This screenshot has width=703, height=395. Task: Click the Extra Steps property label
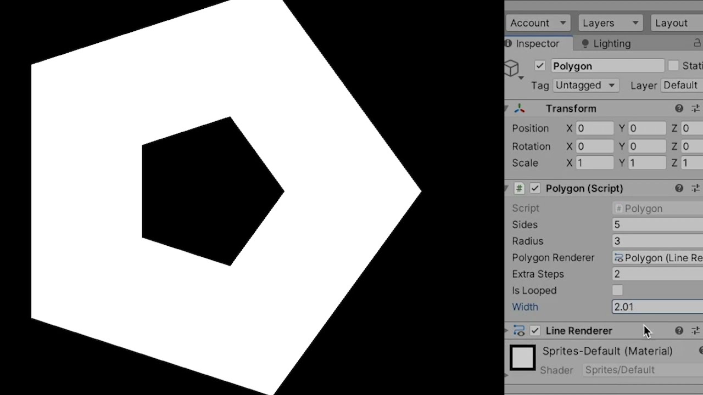pyautogui.click(x=538, y=274)
